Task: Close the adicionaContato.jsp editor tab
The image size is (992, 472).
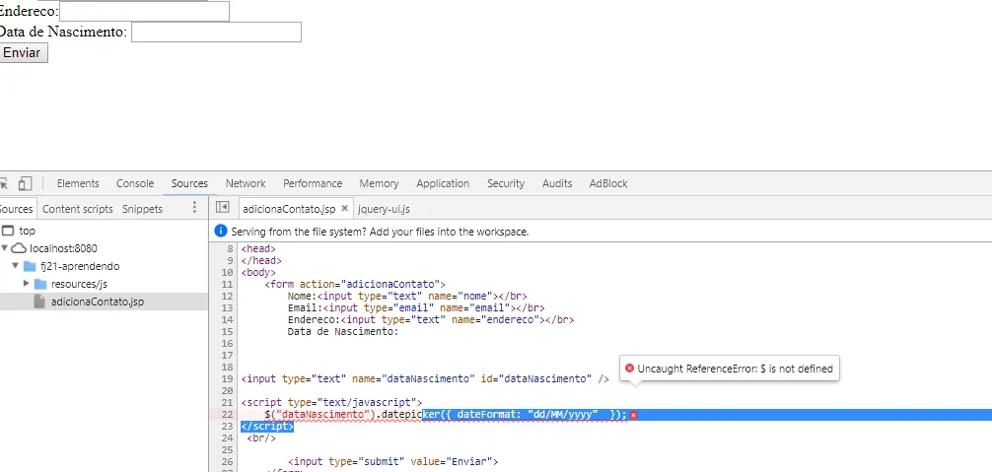Action: click(x=344, y=209)
